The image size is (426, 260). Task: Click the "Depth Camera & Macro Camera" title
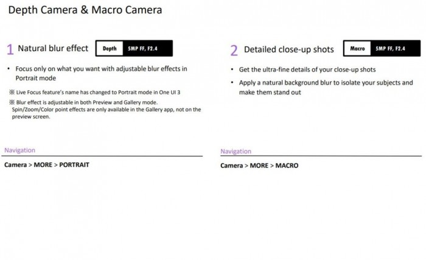point(85,10)
